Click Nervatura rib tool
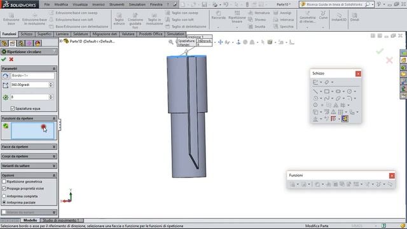Viewport: 407px width, 229px height. click(259, 13)
